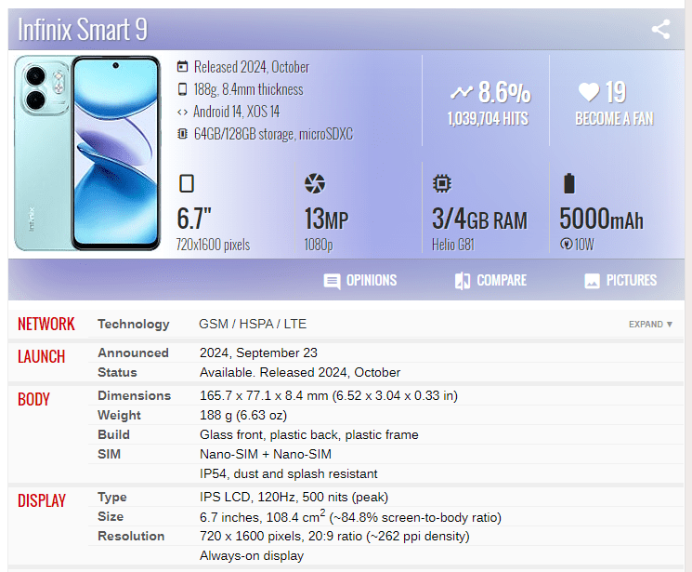The width and height of the screenshot is (692, 572).
Task: Click the SIM spec label
Action: coord(109,454)
